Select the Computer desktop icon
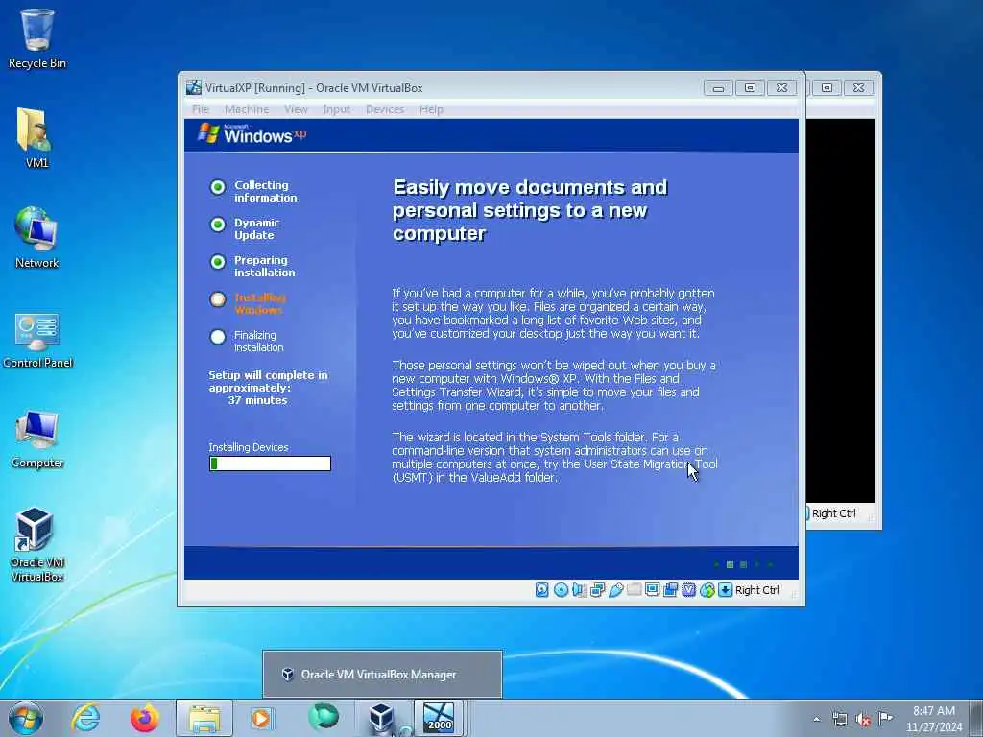The height and width of the screenshot is (737, 983). [37, 440]
